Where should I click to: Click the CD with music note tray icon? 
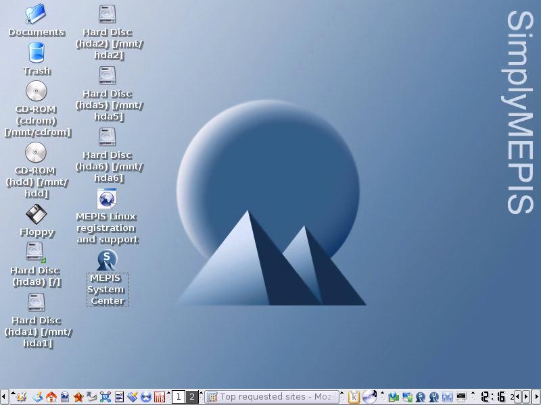[x=369, y=397]
